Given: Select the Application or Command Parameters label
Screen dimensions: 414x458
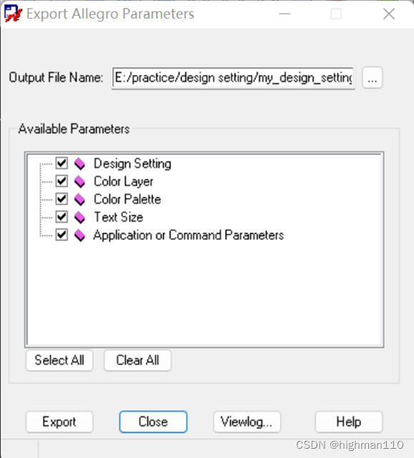Looking at the screenshot, I should (x=189, y=235).
